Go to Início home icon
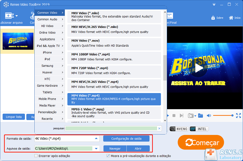243x161 pixels. coord(231,18)
